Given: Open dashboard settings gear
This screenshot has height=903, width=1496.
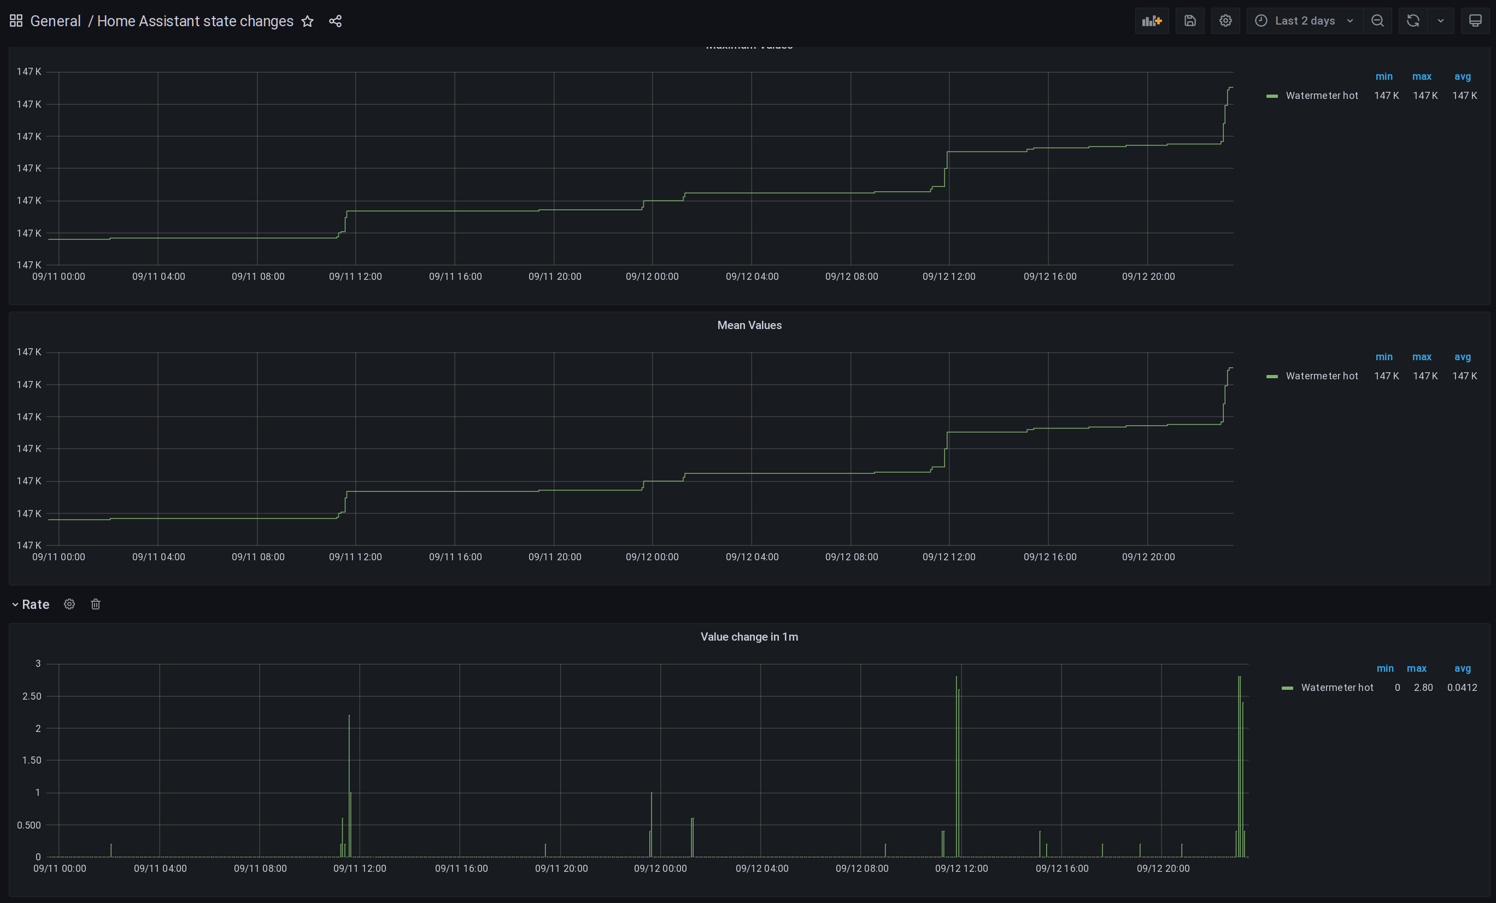Looking at the screenshot, I should point(1225,21).
